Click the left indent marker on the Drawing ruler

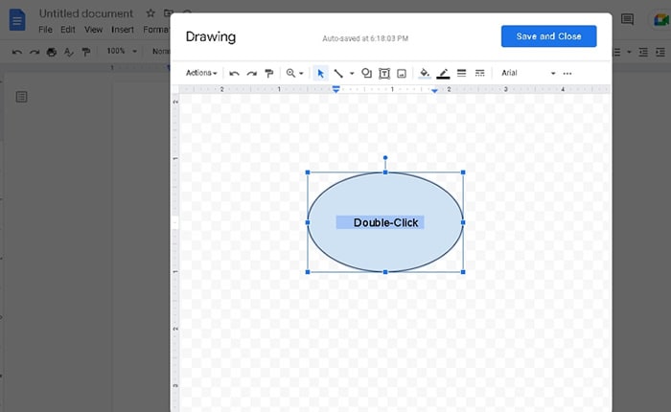(x=335, y=89)
